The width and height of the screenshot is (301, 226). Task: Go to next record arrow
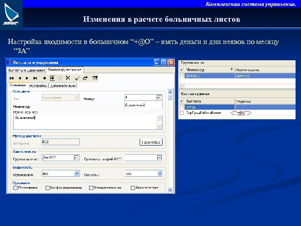(27, 78)
